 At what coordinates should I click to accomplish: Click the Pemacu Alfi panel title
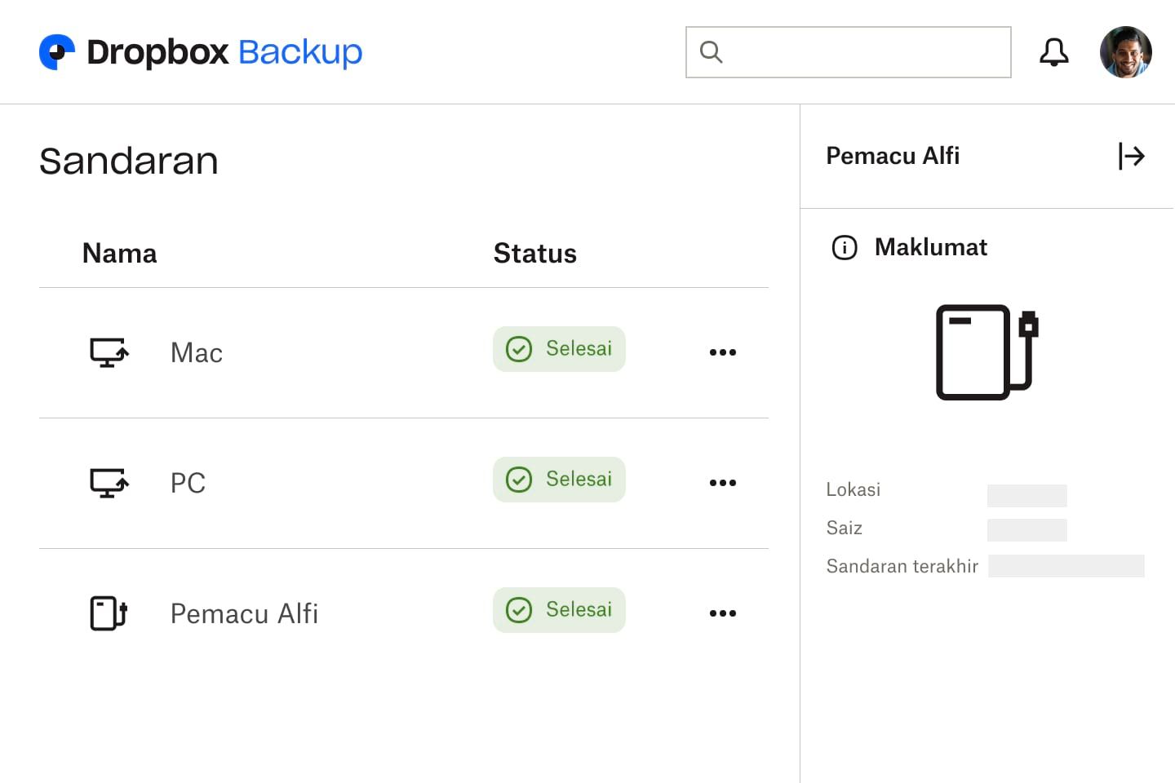pyautogui.click(x=893, y=156)
